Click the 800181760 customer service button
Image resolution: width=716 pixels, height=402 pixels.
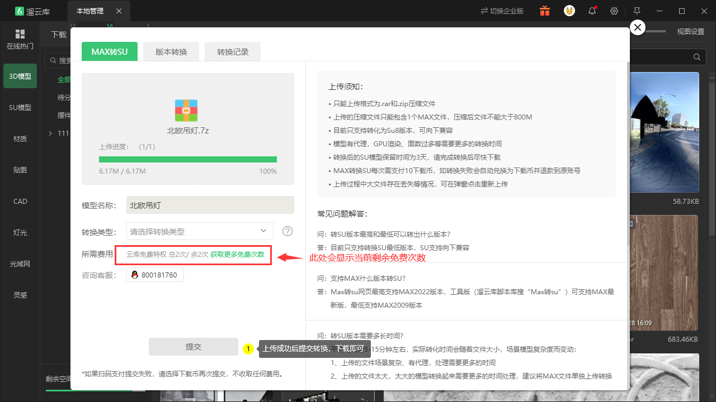pos(155,275)
